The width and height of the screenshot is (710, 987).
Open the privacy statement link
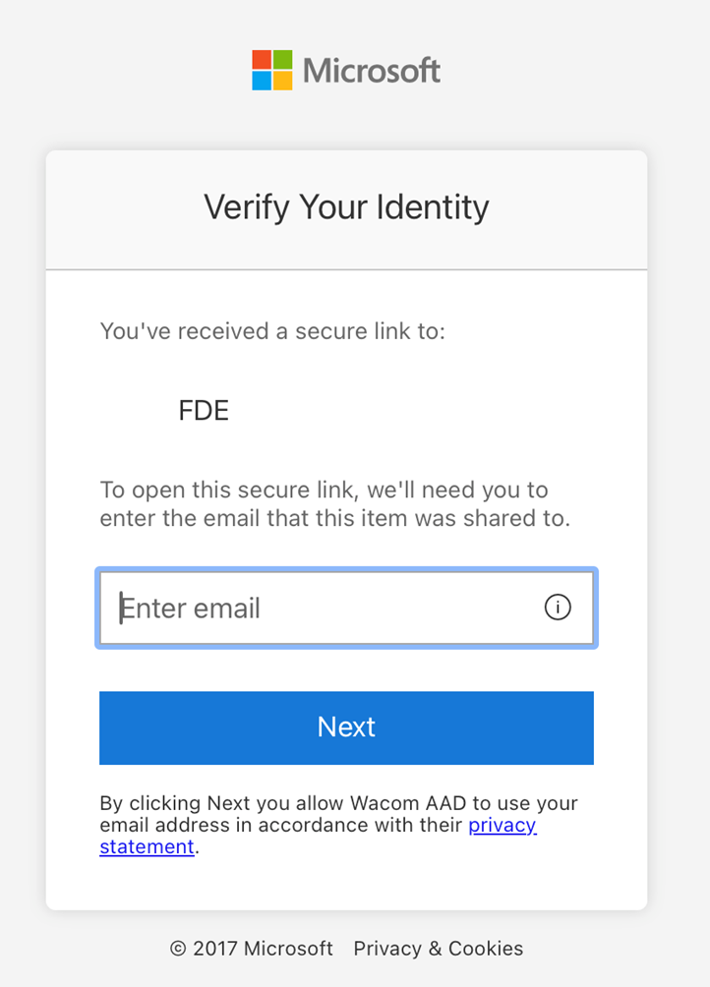click(x=503, y=825)
